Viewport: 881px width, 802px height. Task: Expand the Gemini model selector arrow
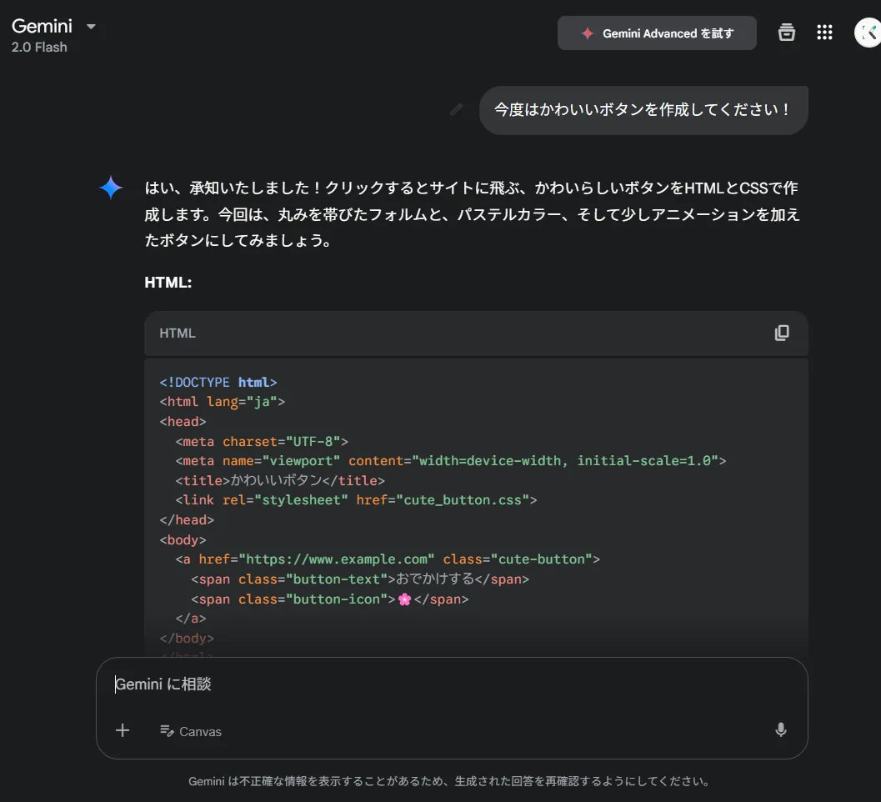tap(92, 27)
